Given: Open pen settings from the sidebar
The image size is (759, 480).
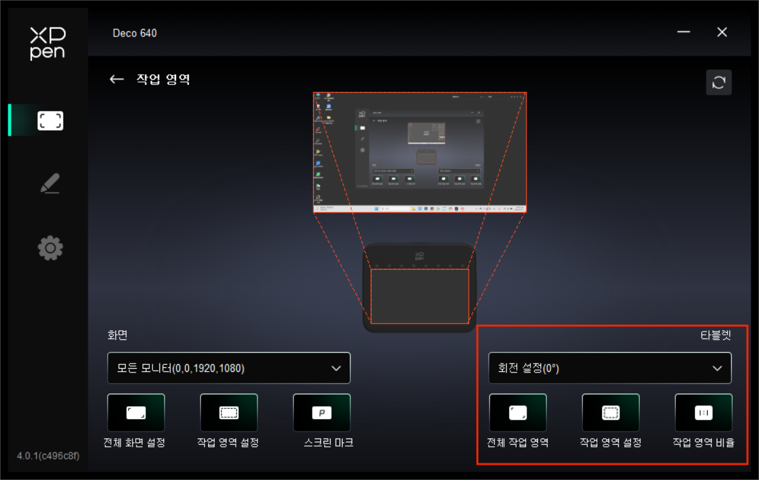Looking at the screenshot, I should [50, 184].
